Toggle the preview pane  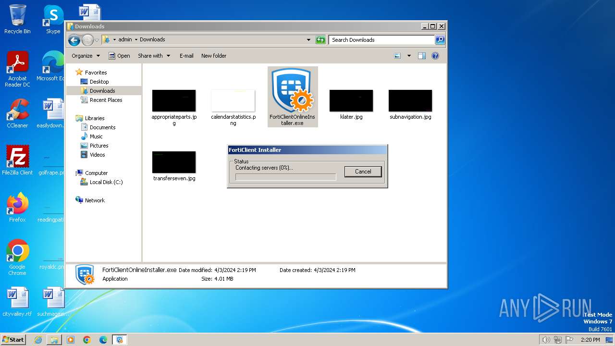[x=422, y=56]
